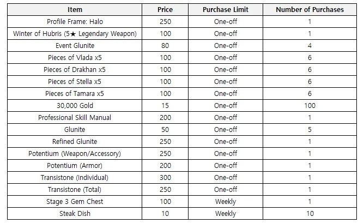This screenshot has width=364, height=223.
Task: Click the Item column header
Action: tap(75, 10)
